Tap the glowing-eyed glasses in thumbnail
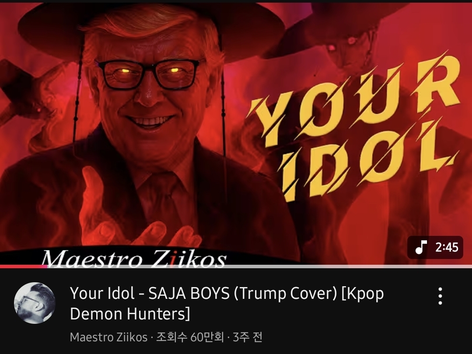This screenshot has height=354, width=472. point(148,74)
